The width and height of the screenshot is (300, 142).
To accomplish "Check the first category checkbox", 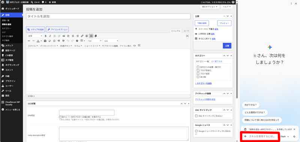I will 198,67.
